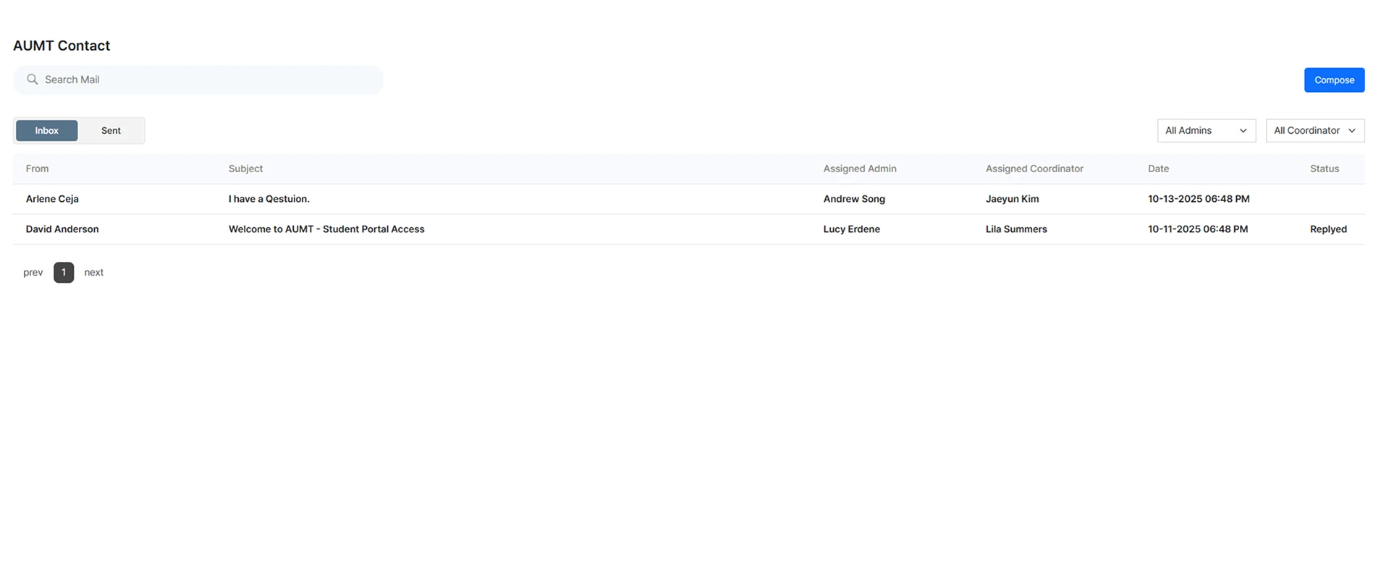Click the Assigned Admin column header
The image size is (1381, 583).
pos(859,169)
